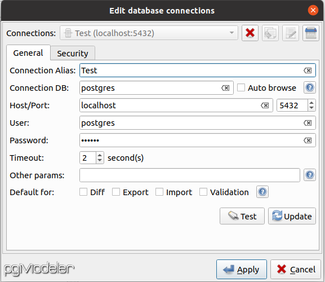Check the Diff default option
Image resolution: width=325 pixels, height=282 pixels.
point(83,192)
